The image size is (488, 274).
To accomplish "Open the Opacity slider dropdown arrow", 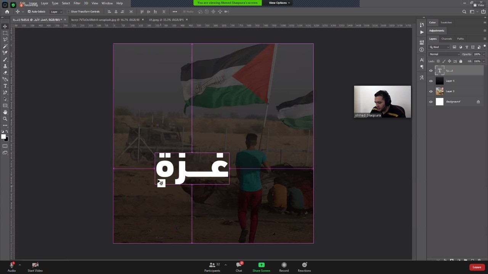I will pyautogui.click(x=483, y=54).
